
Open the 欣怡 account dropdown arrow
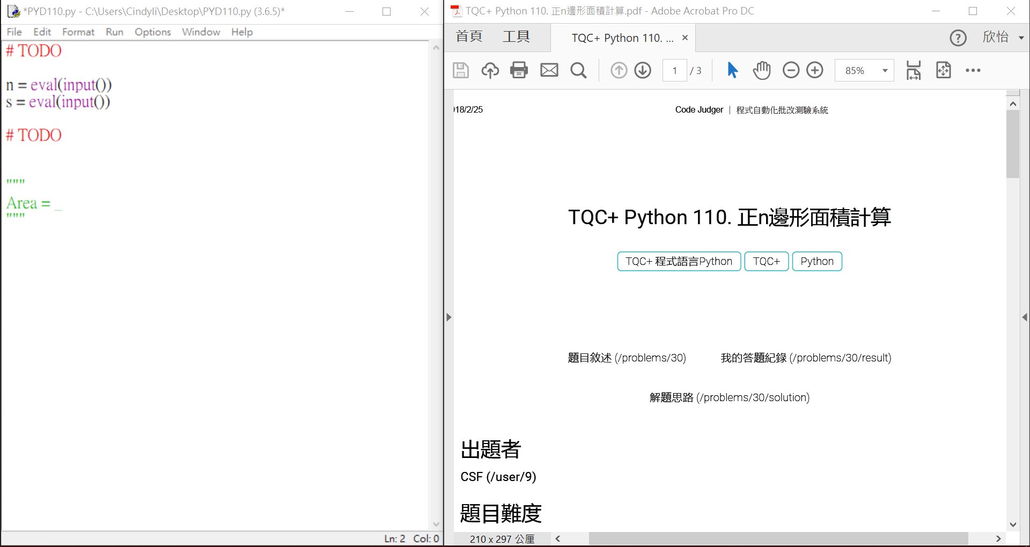pos(1021,38)
